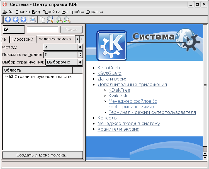Open the Метод combo box
The width and height of the screenshot is (209, 169).
pos(63,47)
